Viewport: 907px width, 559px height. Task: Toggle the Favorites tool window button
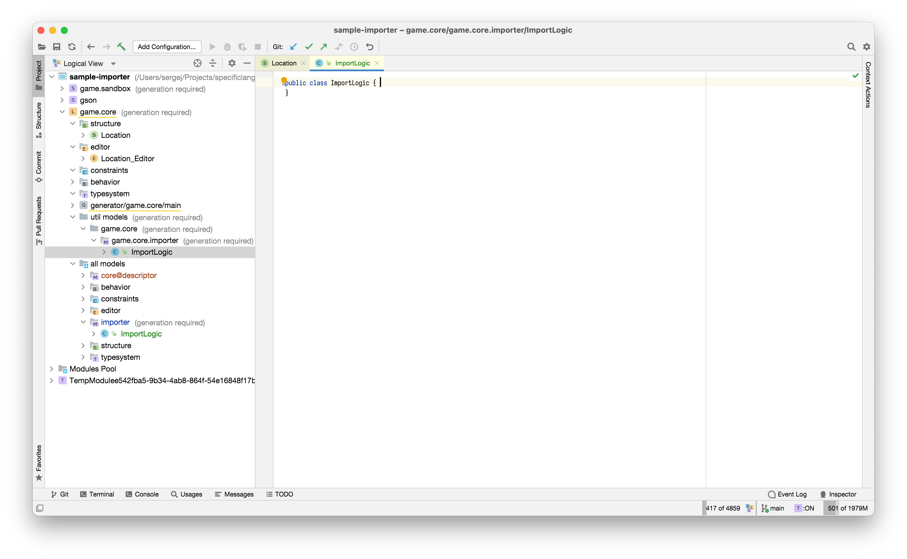(39, 463)
